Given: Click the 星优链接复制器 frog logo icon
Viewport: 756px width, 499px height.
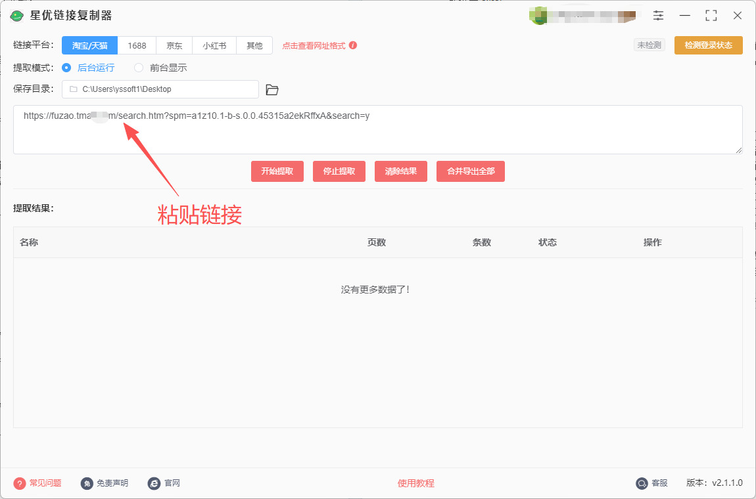Looking at the screenshot, I should 17,16.
